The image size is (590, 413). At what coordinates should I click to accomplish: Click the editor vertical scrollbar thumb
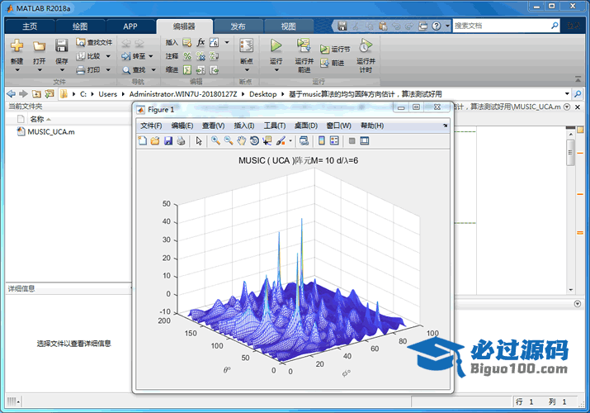click(x=570, y=153)
